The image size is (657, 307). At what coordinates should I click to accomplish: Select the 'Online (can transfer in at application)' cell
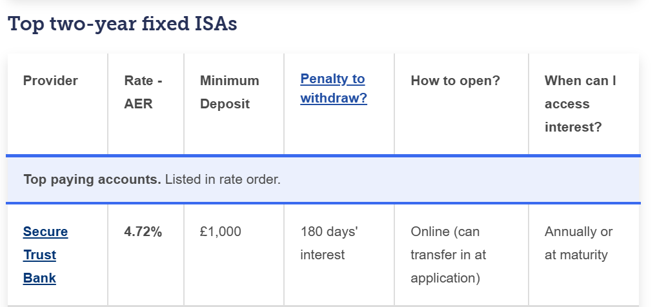pyautogui.click(x=449, y=255)
